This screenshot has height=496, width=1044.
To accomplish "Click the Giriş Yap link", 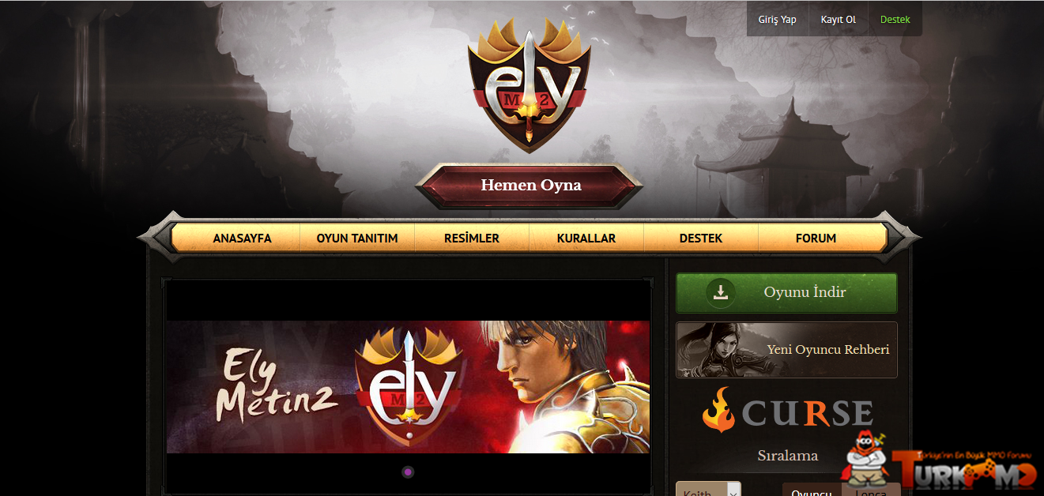I will point(777,19).
